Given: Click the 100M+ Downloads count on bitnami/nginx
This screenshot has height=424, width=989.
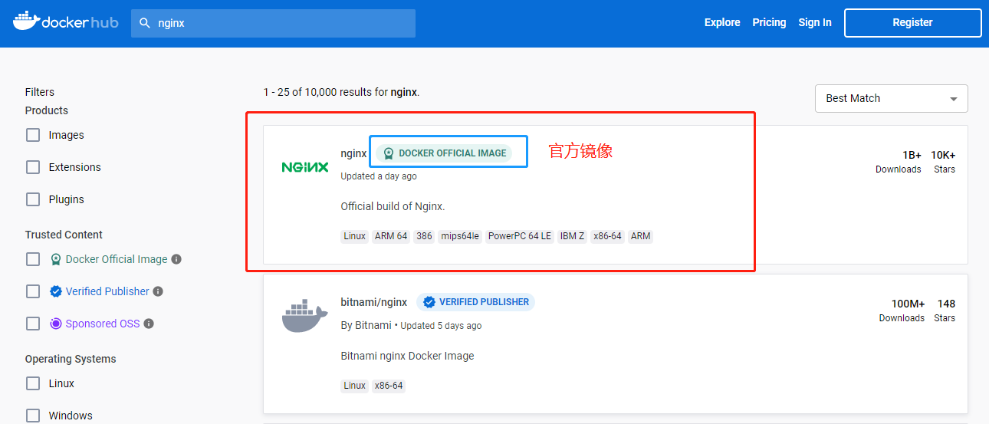Looking at the screenshot, I should 902,311.
